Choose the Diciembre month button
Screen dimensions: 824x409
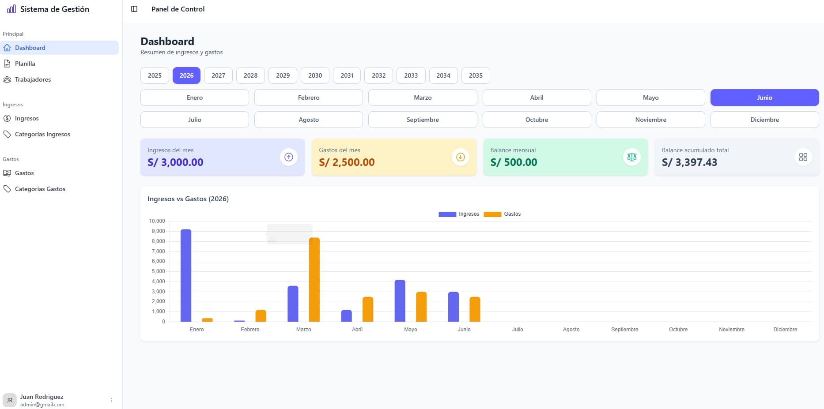[764, 120]
